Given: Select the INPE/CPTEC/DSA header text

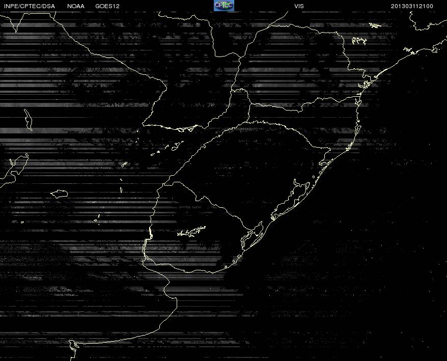Looking at the screenshot, I should (30, 6).
